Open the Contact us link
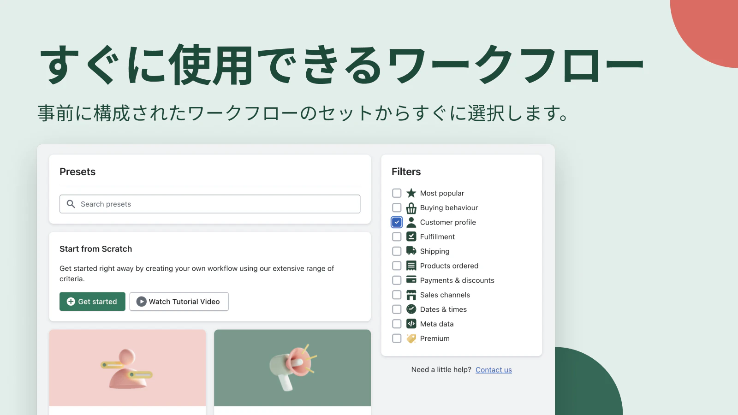Image resolution: width=738 pixels, height=415 pixels. (x=494, y=369)
